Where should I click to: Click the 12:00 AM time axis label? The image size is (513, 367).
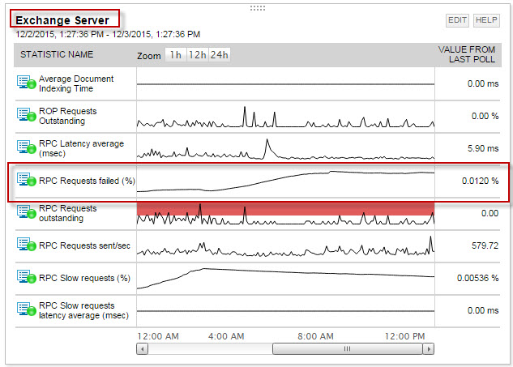(x=158, y=336)
